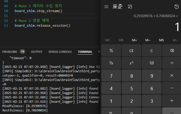Click the Restfulness: [0.70690024] terminal output
The height and width of the screenshot is (114, 181).
(x=25, y=110)
